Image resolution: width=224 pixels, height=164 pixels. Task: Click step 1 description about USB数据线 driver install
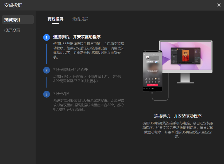click(88, 50)
